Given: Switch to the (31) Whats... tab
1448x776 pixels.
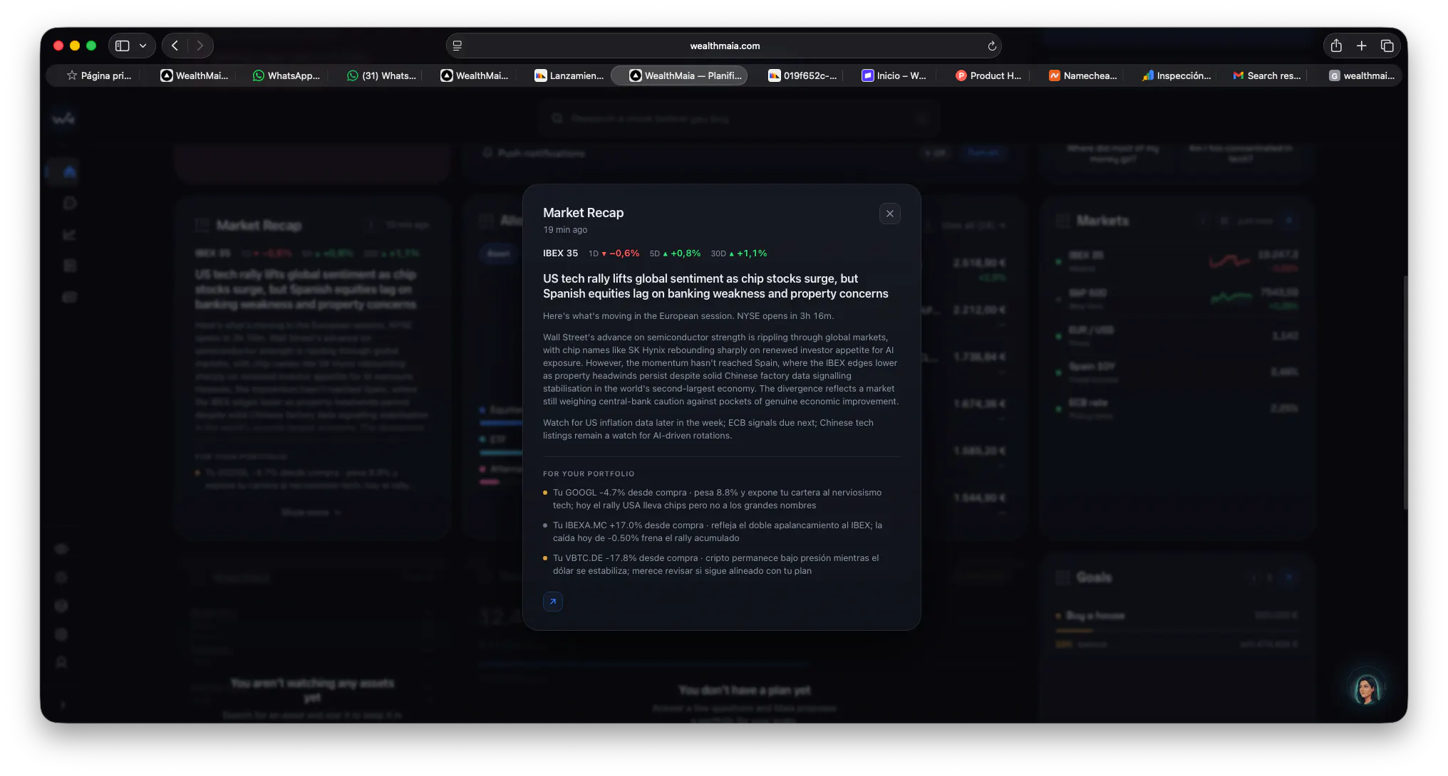Looking at the screenshot, I should [381, 75].
